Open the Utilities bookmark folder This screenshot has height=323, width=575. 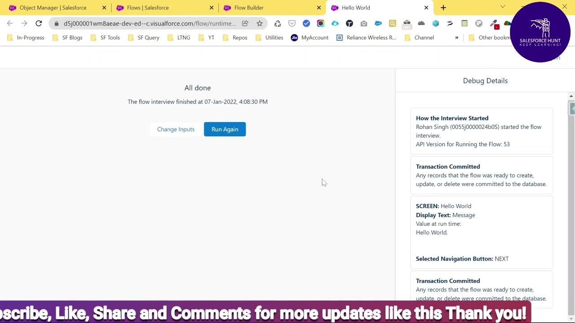click(x=269, y=38)
